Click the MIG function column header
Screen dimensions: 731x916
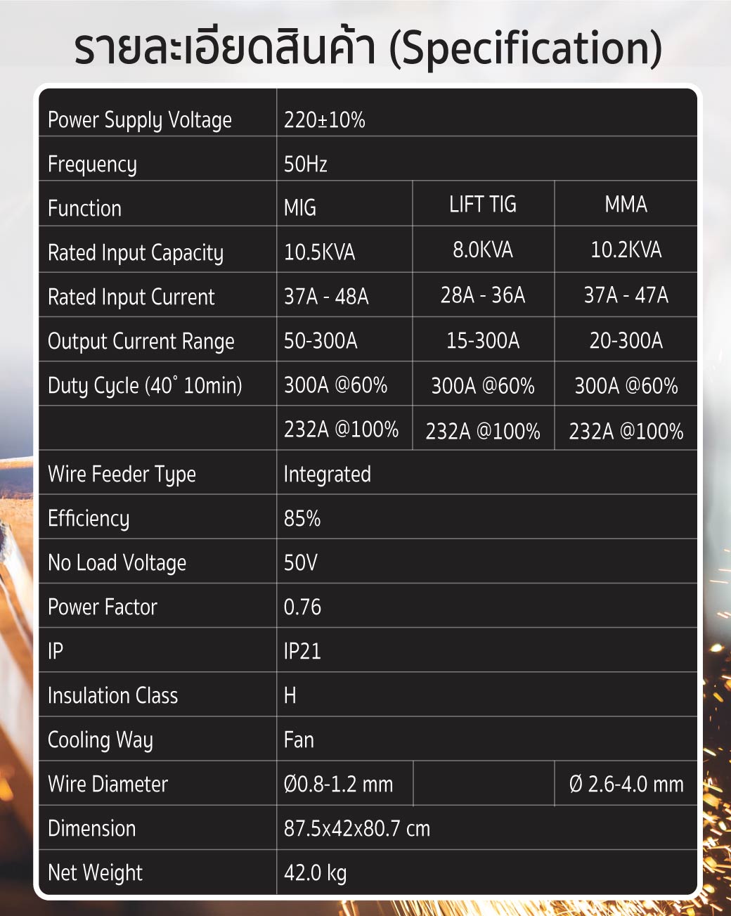[299, 208]
